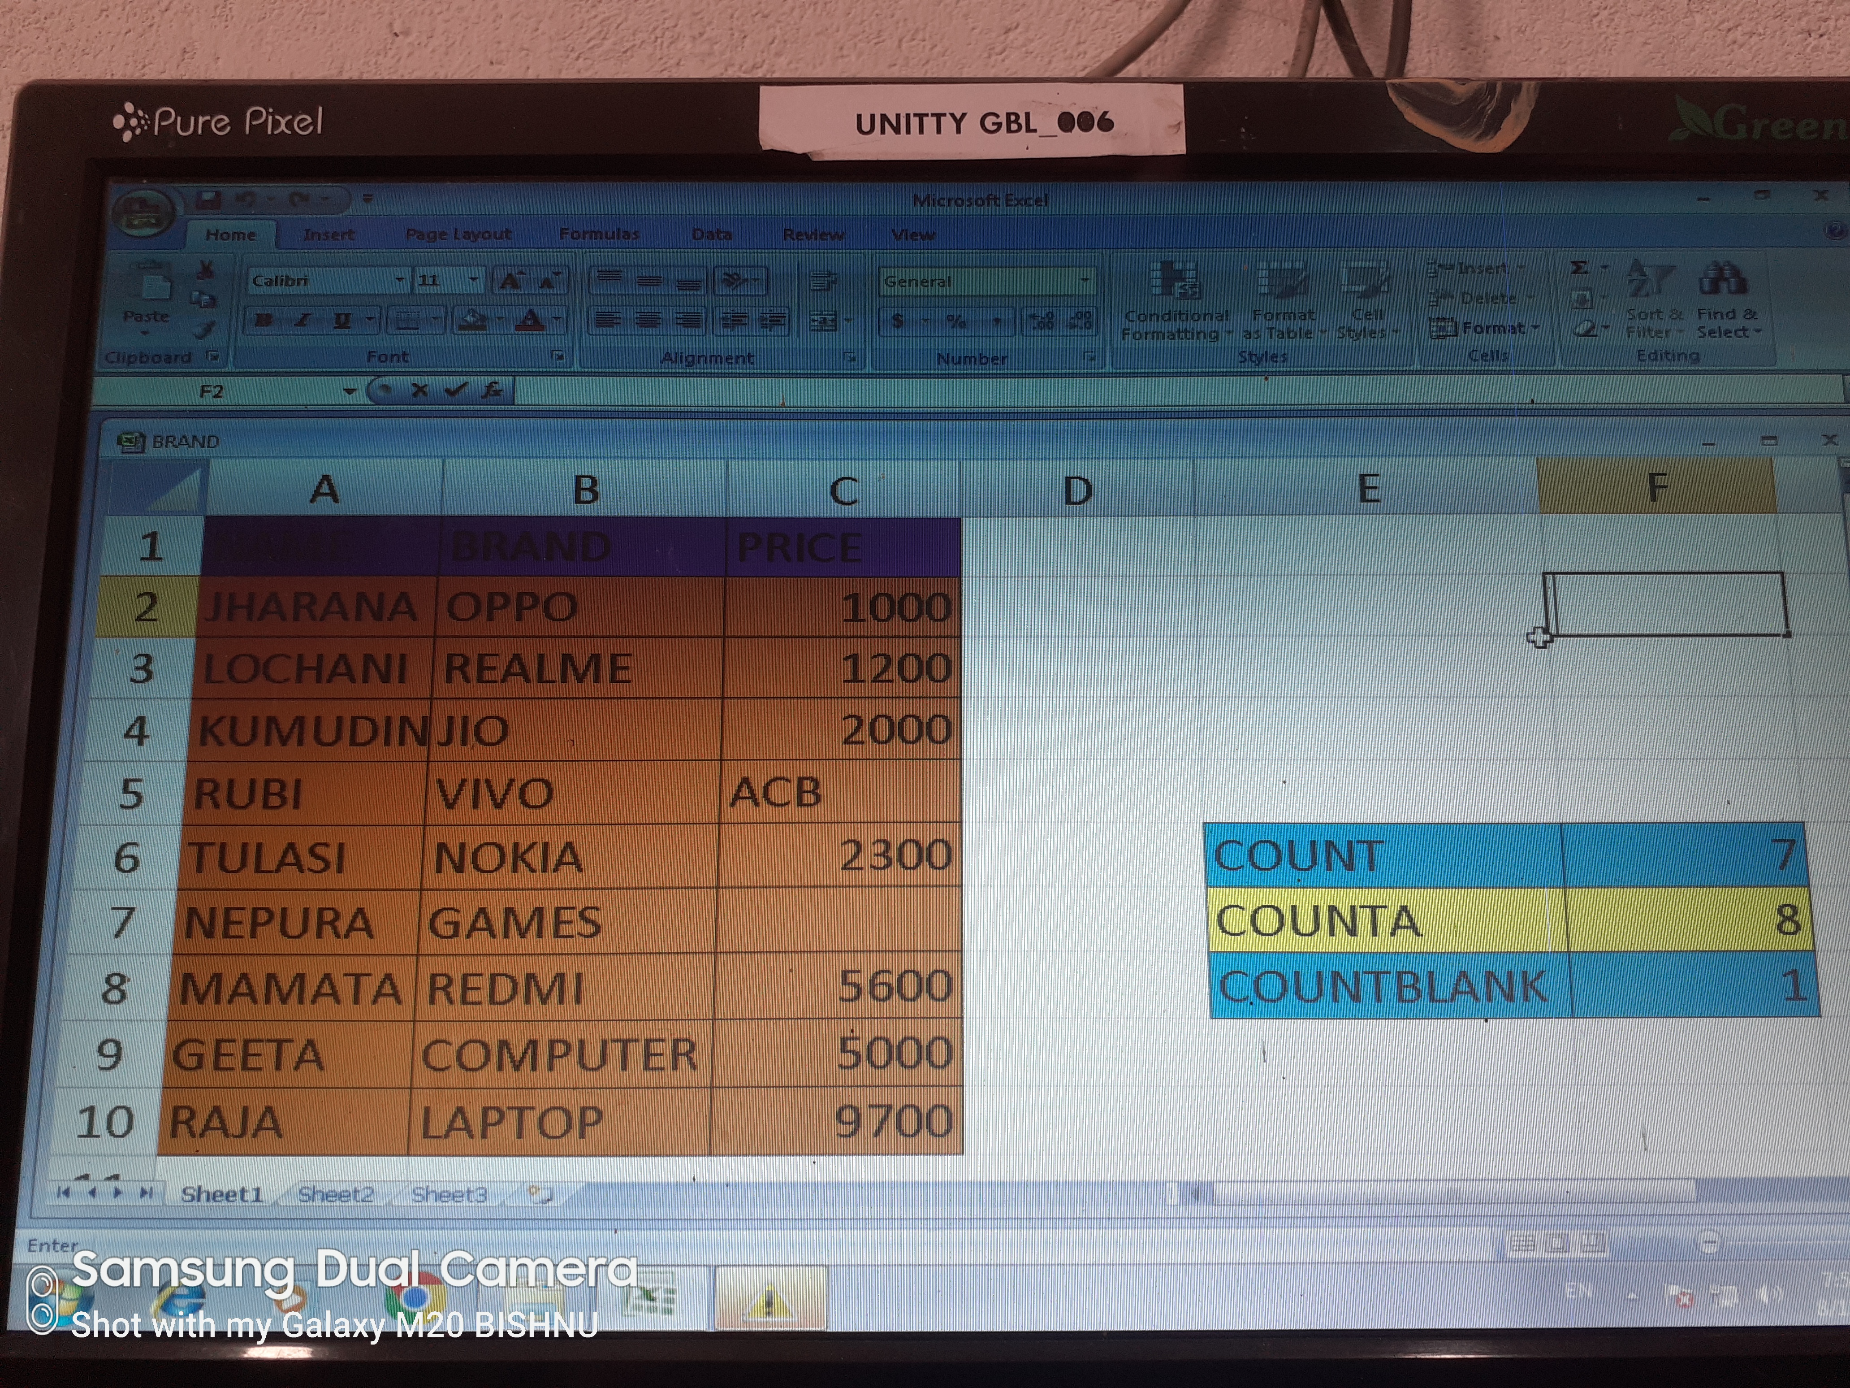Click the AutoSum sigma icon
This screenshot has height=1388, width=1850.
coord(1579,268)
